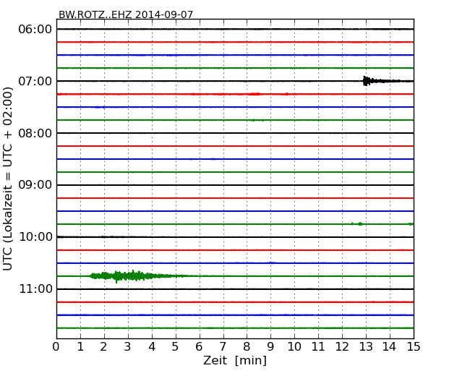The height and width of the screenshot is (376, 470).
Task: Click x-axis tick label 2
Action: click(x=103, y=347)
